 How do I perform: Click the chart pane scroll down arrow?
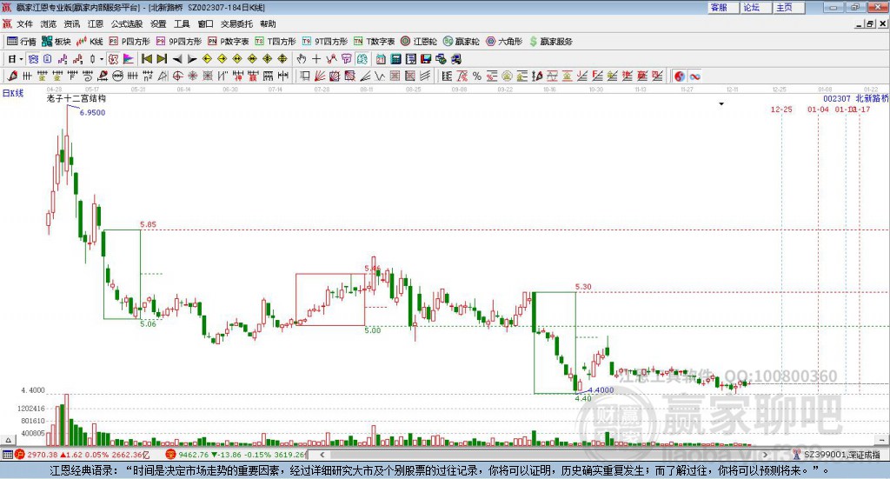point(883,440)
